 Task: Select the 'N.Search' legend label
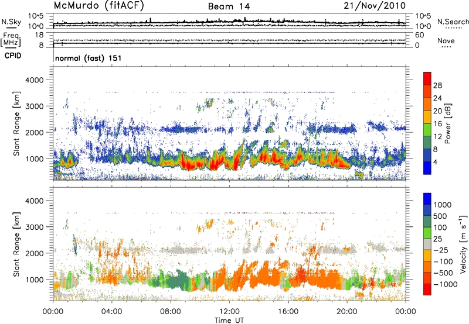click(453, 22)
